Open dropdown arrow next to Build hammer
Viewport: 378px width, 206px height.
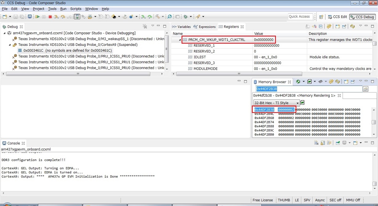tap(163, 17)
